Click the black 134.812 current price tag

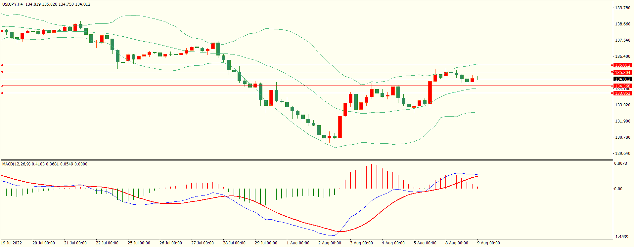tap(622, 79)
